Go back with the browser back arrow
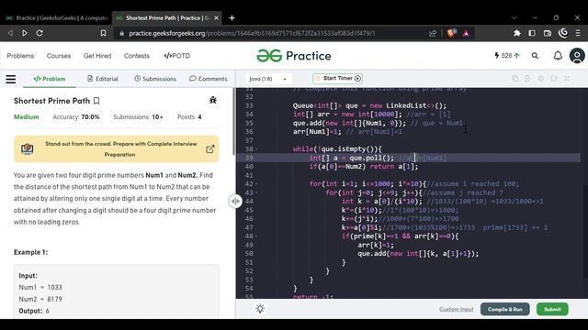588x330 pixels. [x=10, y=33]
